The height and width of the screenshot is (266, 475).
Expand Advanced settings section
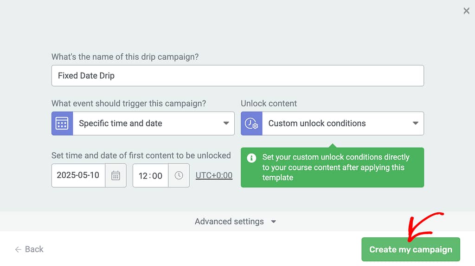coord(235,222)
